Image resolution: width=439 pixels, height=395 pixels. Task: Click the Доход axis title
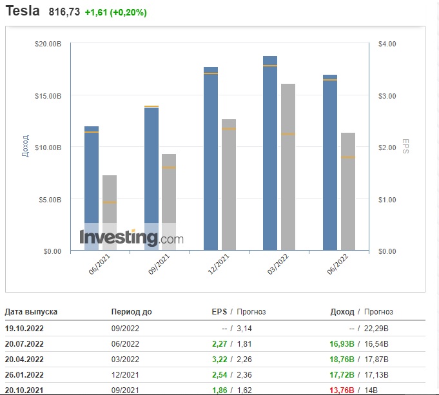[26, 146]
